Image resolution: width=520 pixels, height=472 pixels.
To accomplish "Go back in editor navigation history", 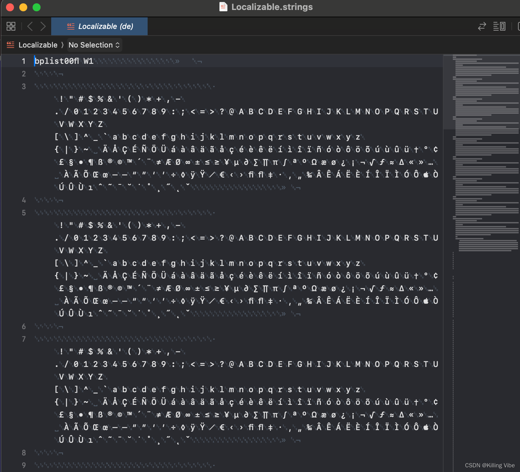I will point(30,26).
